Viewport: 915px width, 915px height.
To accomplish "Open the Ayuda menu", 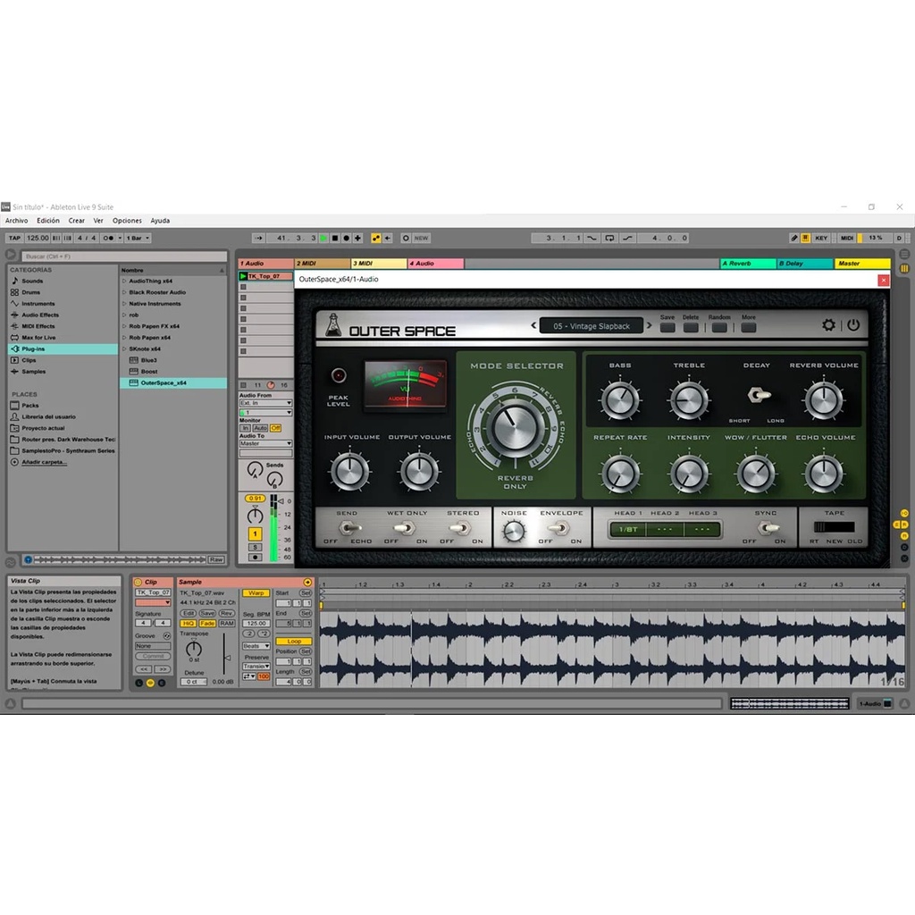I will (160, 221).
